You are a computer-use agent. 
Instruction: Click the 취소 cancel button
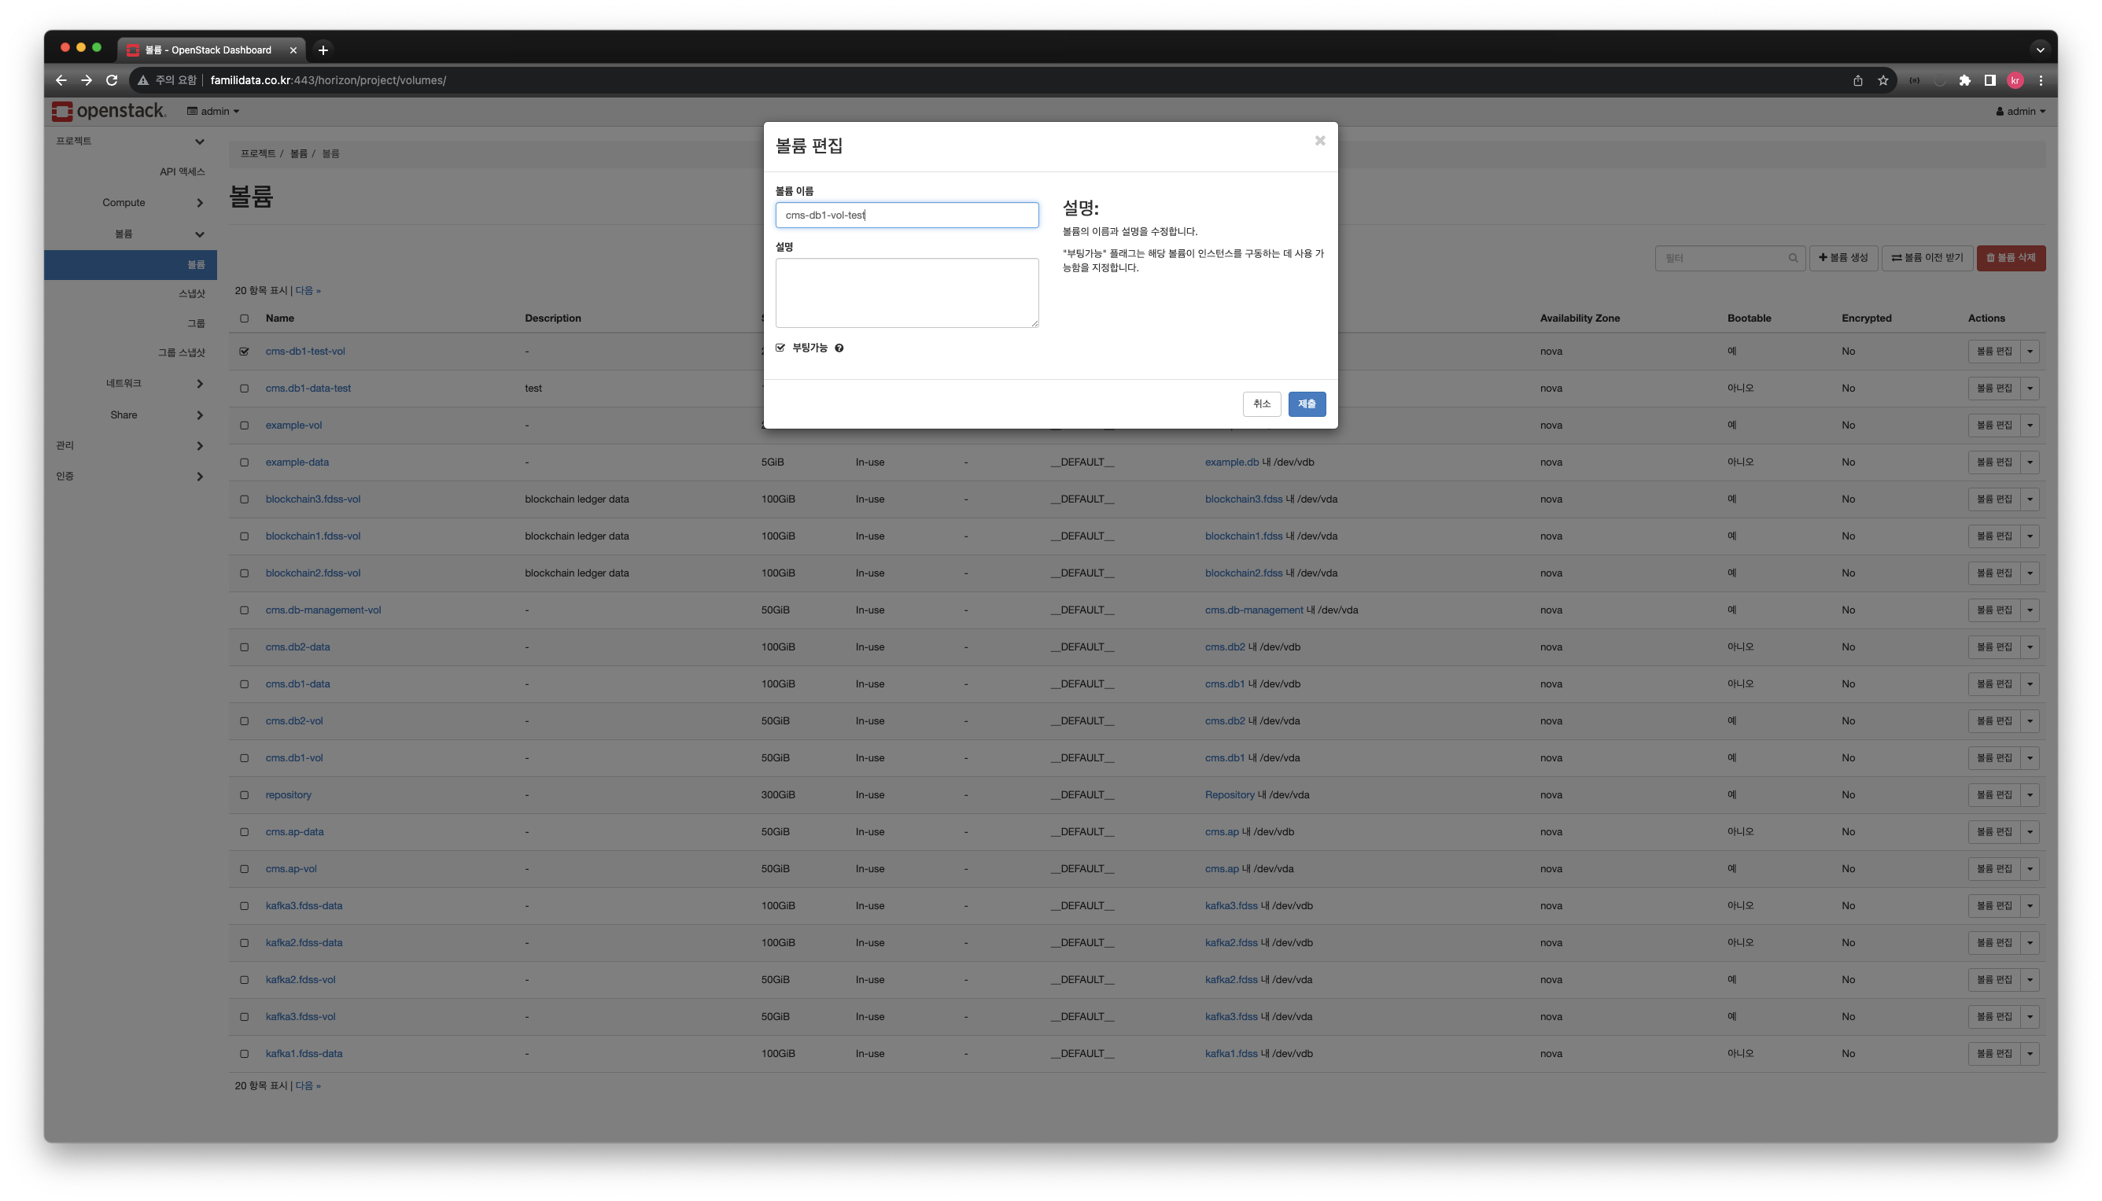tap(1261, 404)
